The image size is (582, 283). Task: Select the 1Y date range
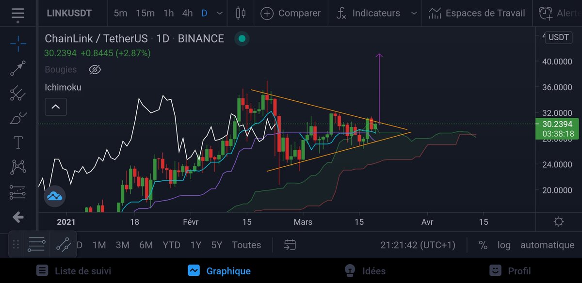pyautogui.click(x=195, y=245)
